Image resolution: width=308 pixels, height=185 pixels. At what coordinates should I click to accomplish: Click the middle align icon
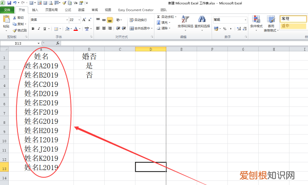click(104, 20)
